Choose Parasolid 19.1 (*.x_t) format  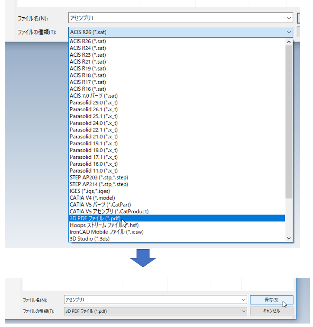pyautogui.click(x=177, y=144)
